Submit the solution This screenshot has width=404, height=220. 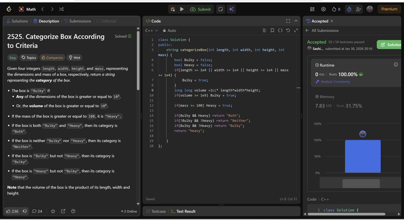[200, 9]
